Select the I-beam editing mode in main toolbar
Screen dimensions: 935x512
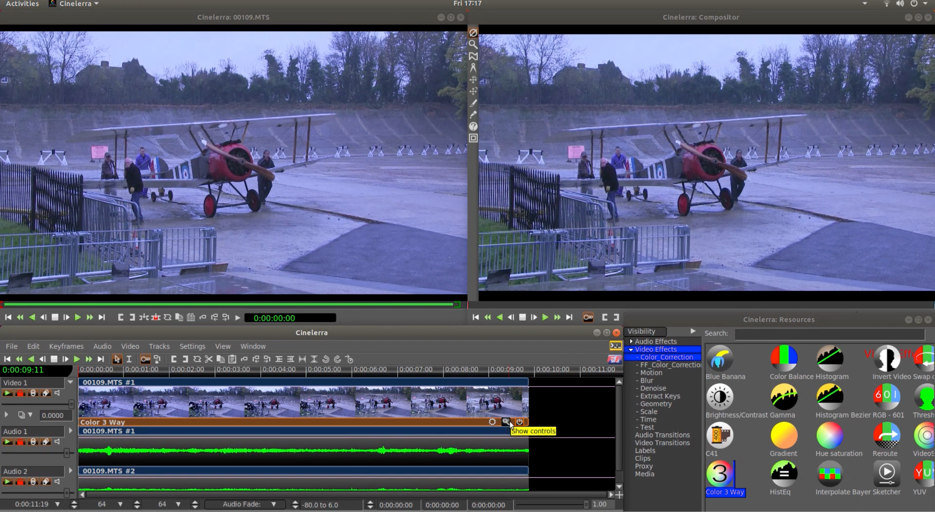(x=129, y=359)
